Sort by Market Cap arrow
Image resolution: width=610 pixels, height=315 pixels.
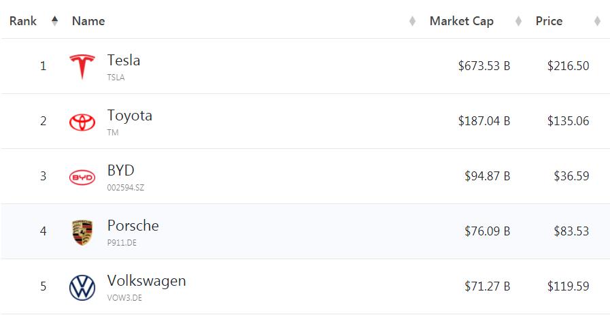tap(518, 22)
